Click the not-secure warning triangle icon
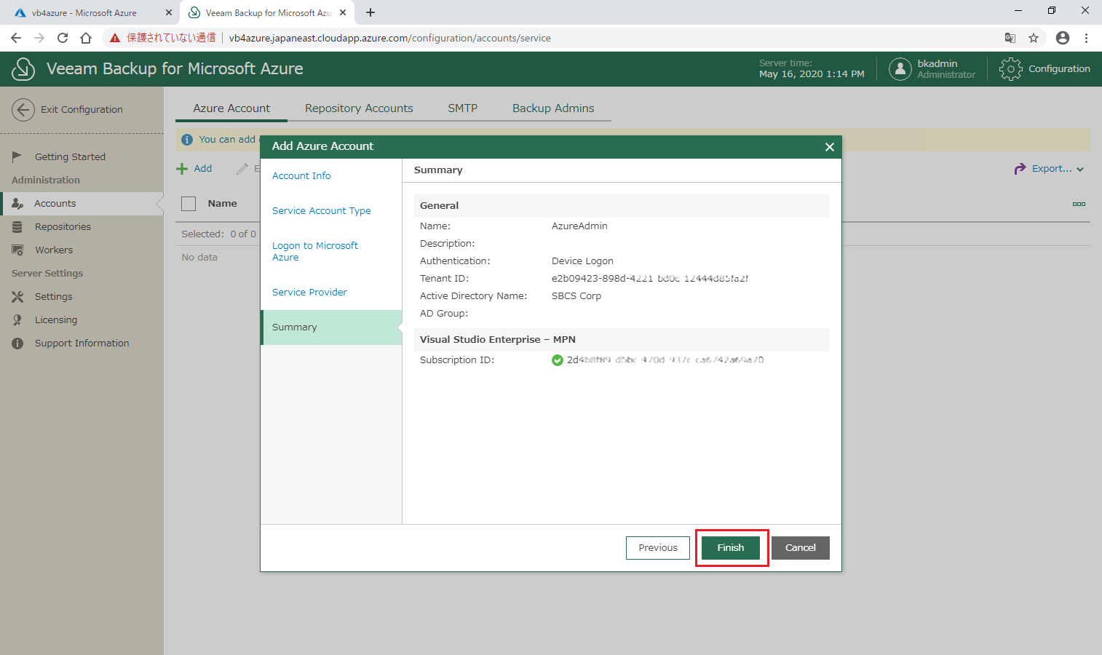The width and height of the screenshot is (1102, 655). 115,38
